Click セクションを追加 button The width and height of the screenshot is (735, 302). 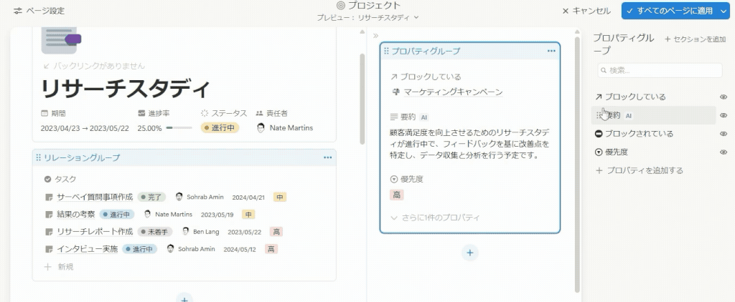pos(695,39)
